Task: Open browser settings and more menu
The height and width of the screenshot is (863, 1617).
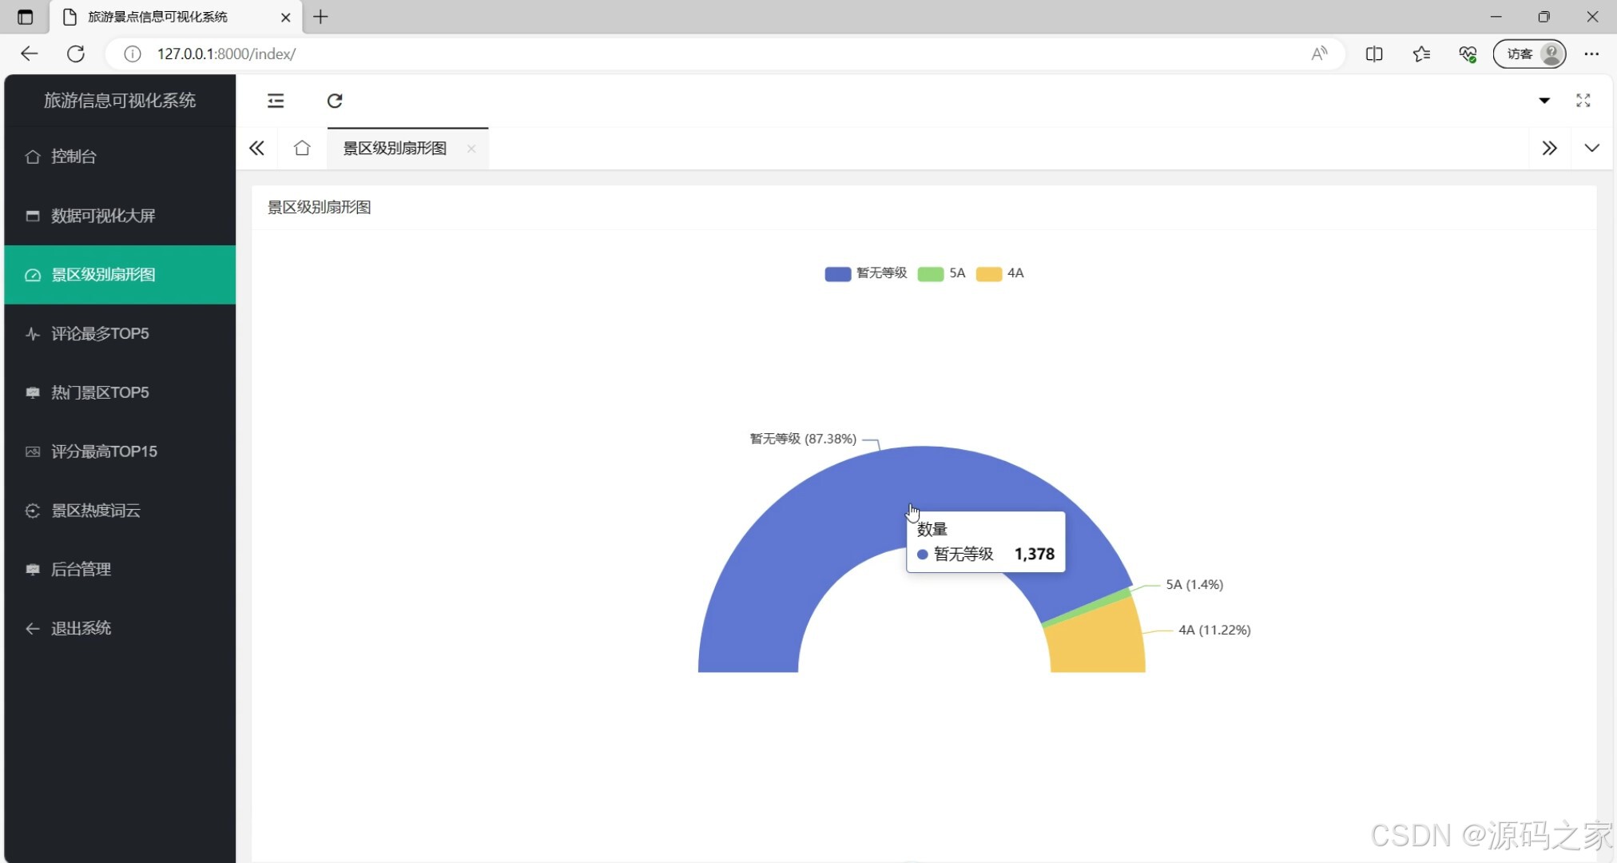Action: tap(1591, 54)
